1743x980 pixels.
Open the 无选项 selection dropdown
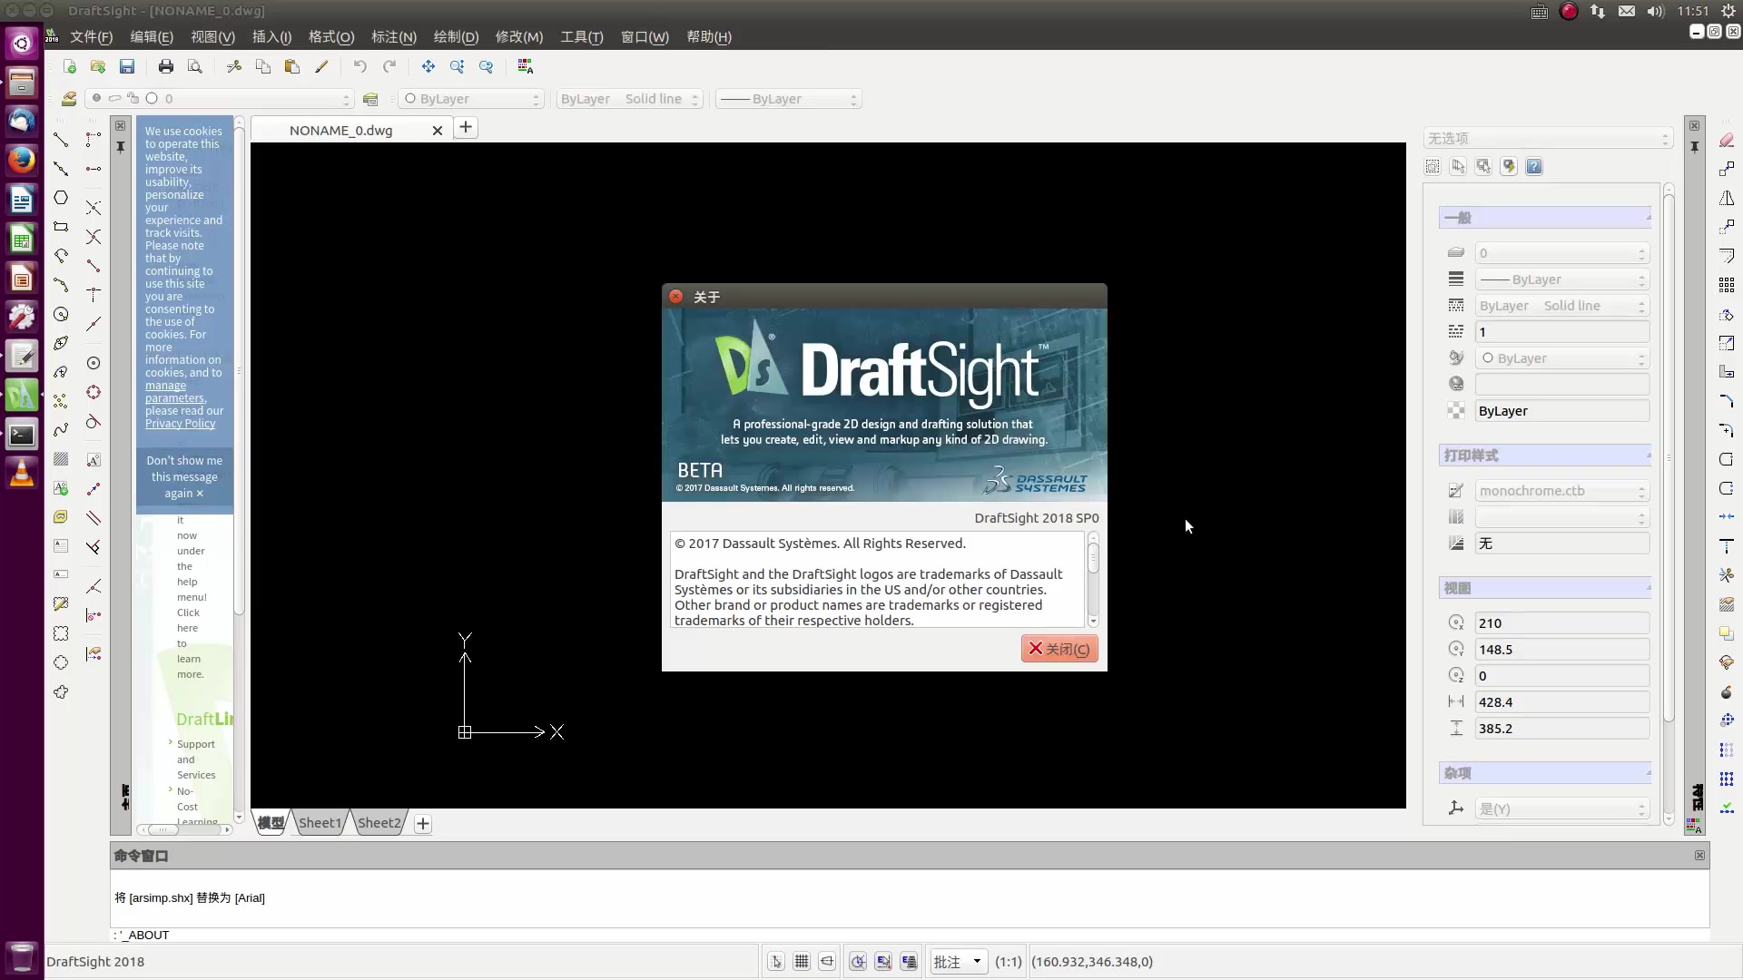click(1548, 138)
